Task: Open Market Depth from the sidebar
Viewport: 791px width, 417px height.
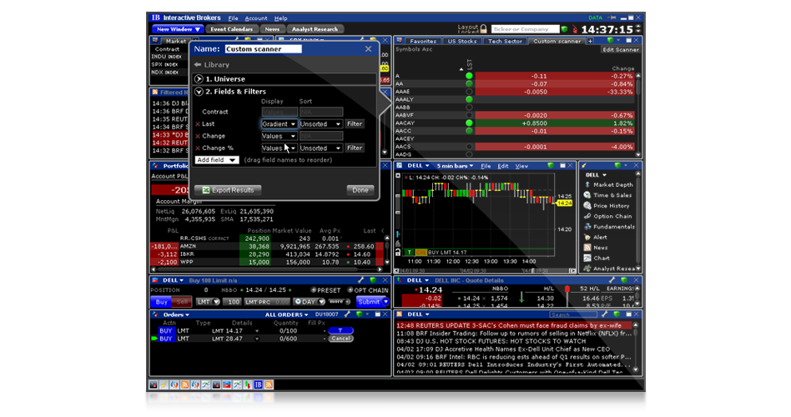Action: 612,185
